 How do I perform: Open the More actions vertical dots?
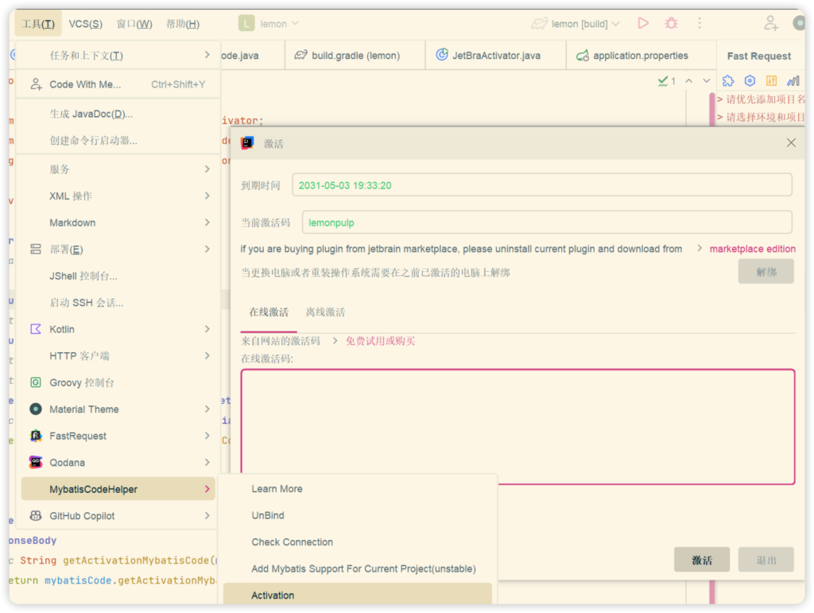[700, 23]
